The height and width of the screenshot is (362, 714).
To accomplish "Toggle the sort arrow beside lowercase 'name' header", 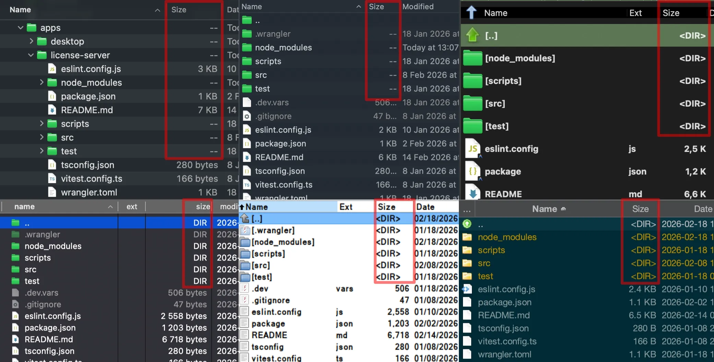I will 110,207.
